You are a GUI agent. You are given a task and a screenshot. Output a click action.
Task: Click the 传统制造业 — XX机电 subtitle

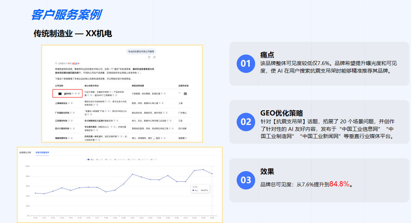[x=73, y=33]
